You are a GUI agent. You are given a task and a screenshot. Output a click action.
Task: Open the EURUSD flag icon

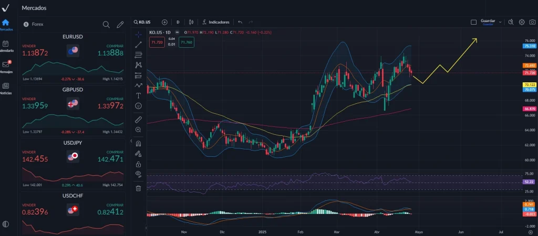(73, 51)
